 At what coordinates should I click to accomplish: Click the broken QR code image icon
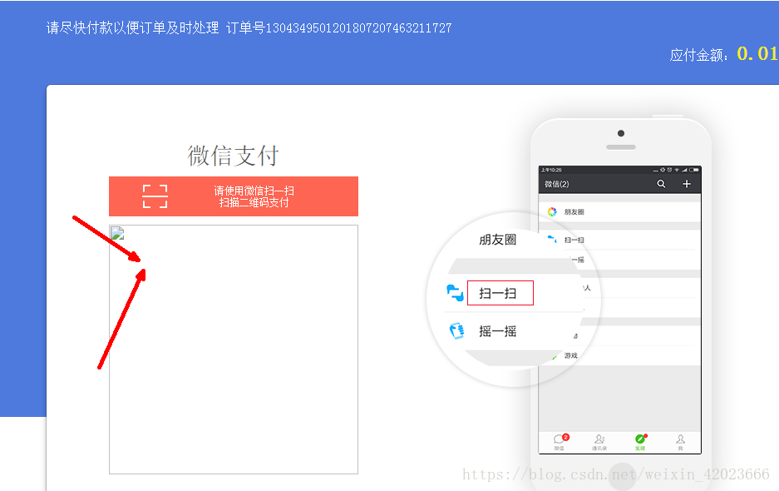coord(117,233)
